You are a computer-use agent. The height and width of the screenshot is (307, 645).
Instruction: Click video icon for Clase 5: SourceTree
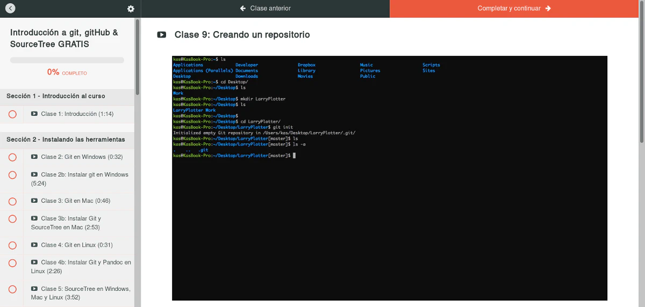click(x=34, y=289)
